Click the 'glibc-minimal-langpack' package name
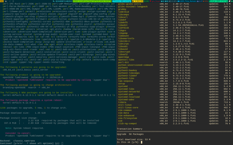This screenshot has height=145, width=233. pos(133,7)
